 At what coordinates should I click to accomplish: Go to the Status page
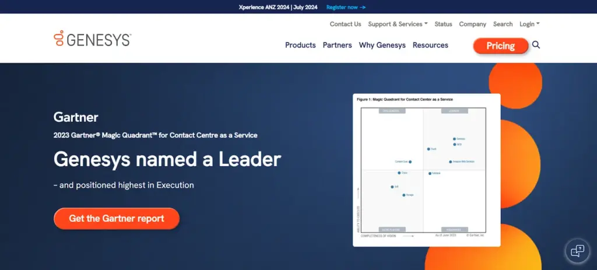[443, 24]
